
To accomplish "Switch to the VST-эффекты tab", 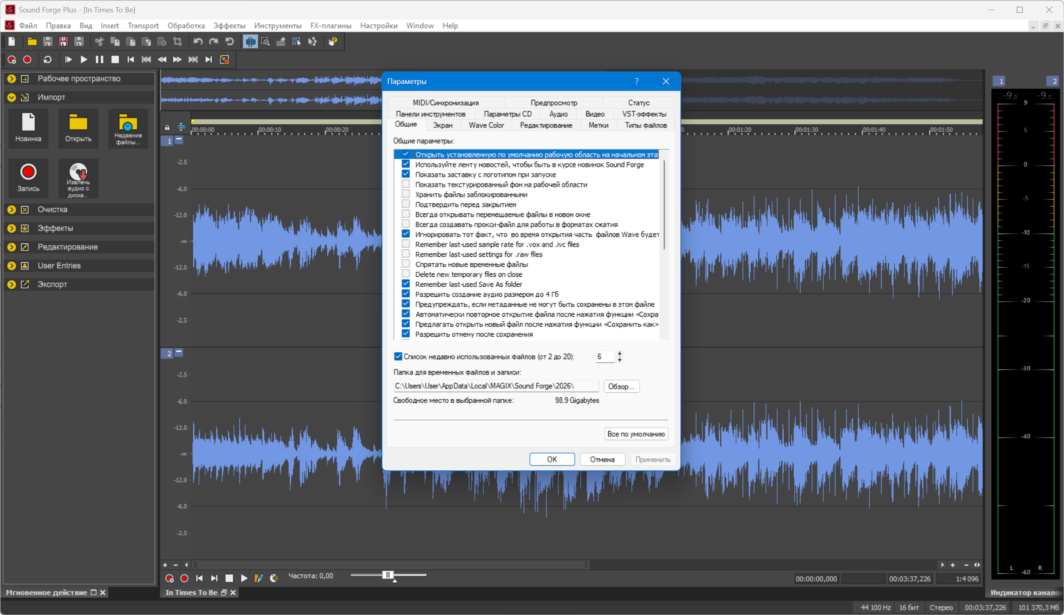I will pos(644,114).
